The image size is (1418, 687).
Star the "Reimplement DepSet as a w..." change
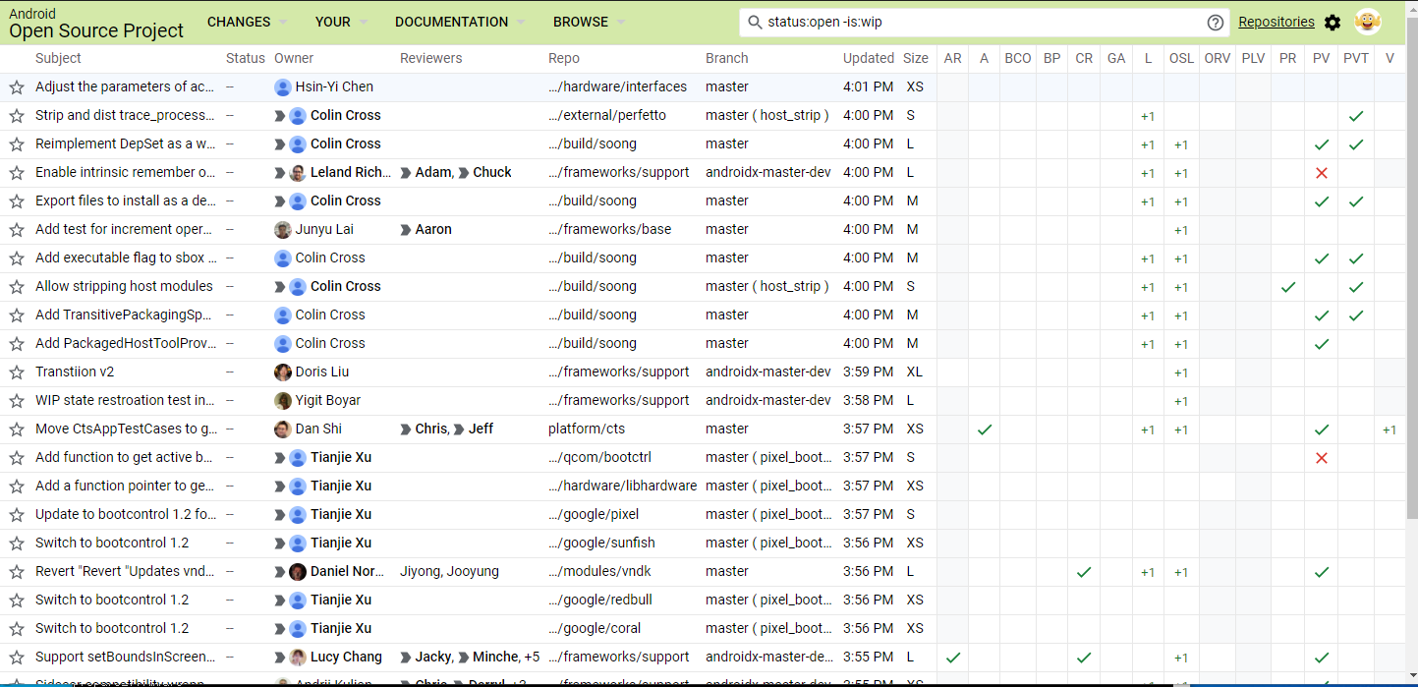pos(17,143)
